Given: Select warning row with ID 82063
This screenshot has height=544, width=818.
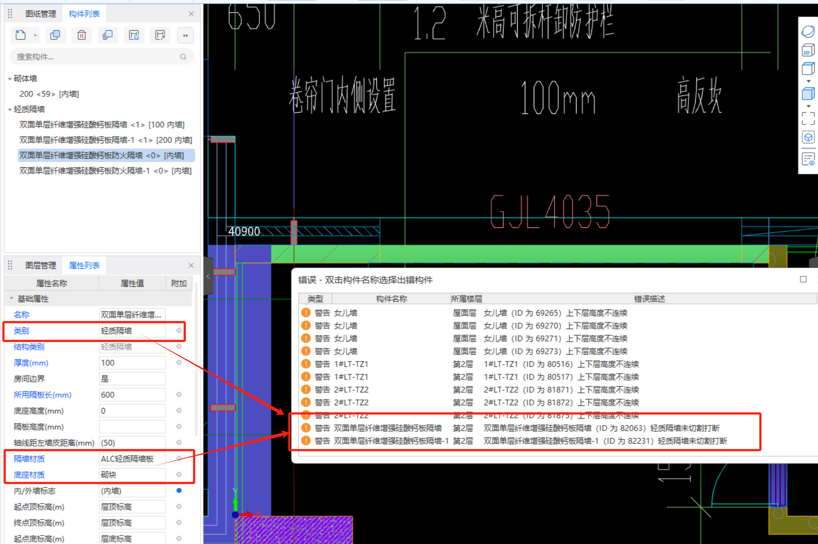Looking at the screenshot, I should 557,428.
